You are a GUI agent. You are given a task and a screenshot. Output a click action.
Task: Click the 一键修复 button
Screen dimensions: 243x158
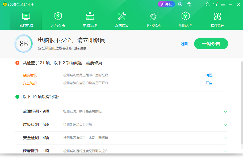point(211,44)
